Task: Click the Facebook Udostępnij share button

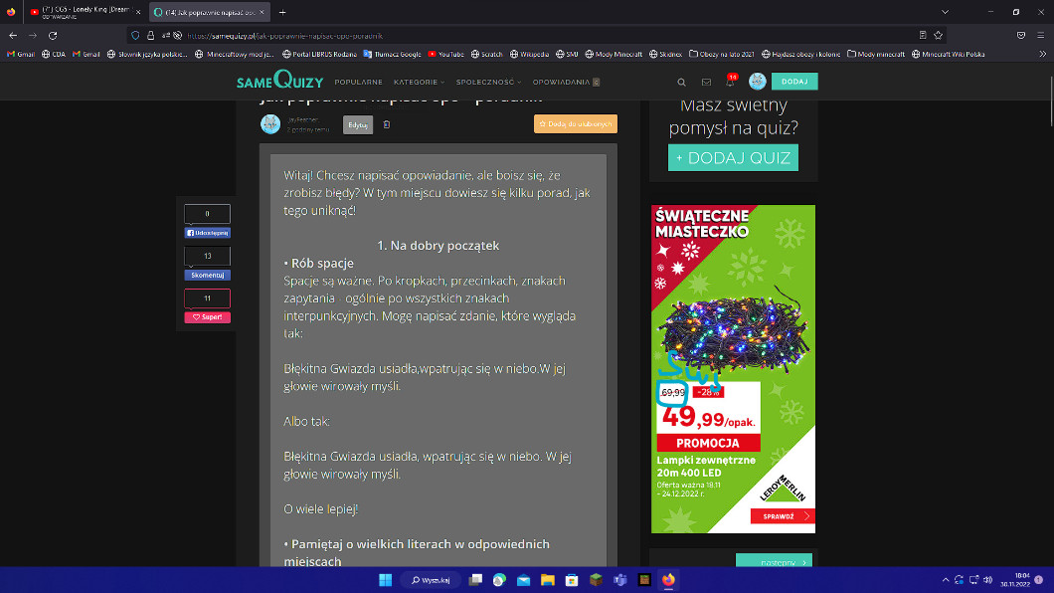Action: 207,233
